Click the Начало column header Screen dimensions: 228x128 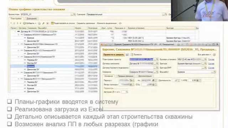[81, 28]
